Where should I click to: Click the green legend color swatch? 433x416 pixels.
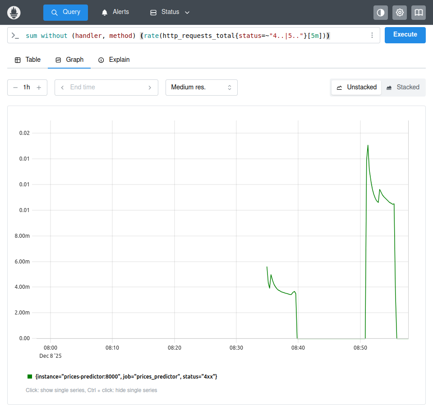[30, 376]
